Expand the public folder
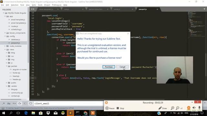The height and width of the screenshot is (116, 207). (6, 83)
